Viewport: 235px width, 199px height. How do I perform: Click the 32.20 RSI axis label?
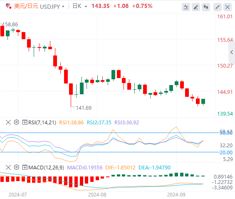point(226,145)
